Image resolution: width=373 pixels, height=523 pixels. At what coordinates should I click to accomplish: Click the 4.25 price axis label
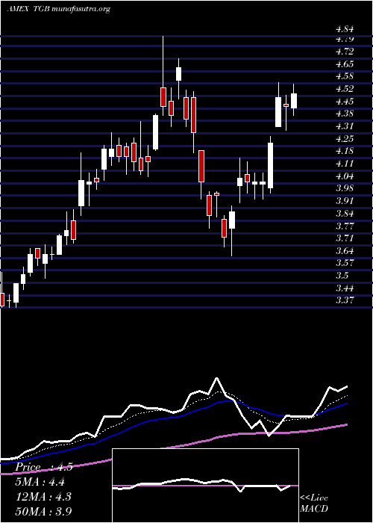(x=345, y=138)
